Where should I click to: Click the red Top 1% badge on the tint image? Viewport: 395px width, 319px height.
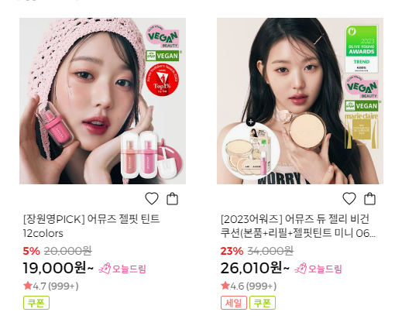point(162,80)
